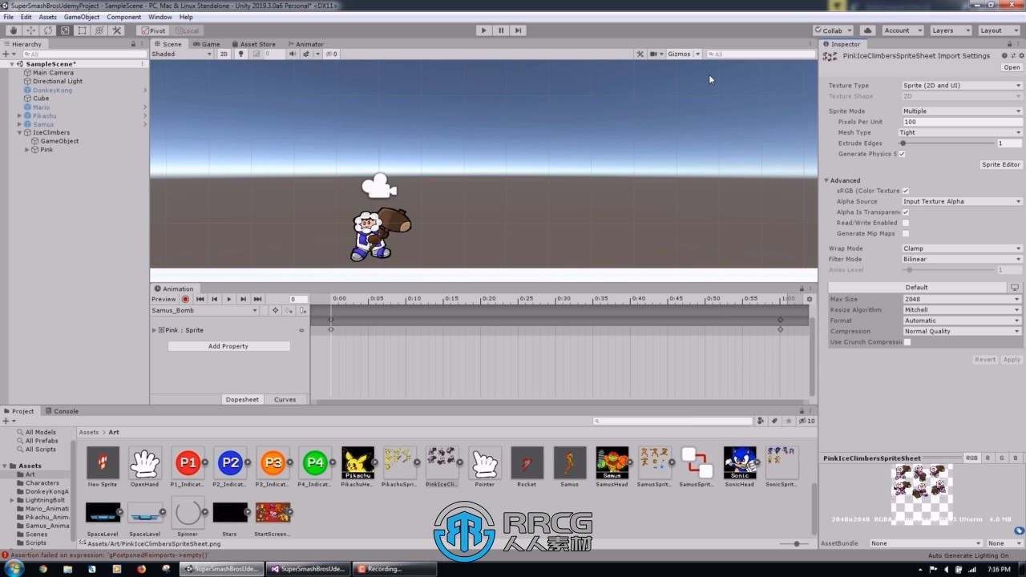Switch to the Animator tab
1026x577 pixels.
(305, 44)
